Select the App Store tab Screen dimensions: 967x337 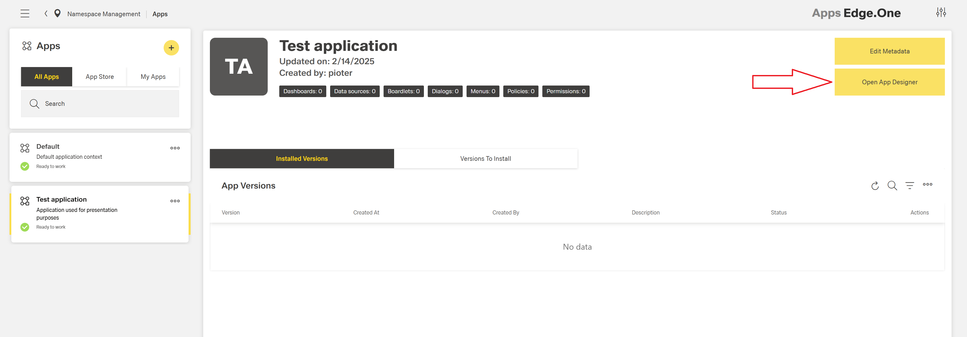pos(99,77)
